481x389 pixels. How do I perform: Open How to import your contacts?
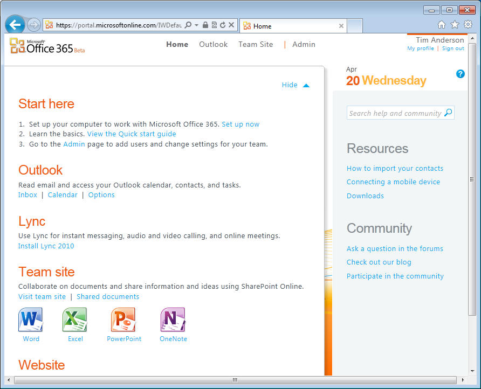point(395,168)
